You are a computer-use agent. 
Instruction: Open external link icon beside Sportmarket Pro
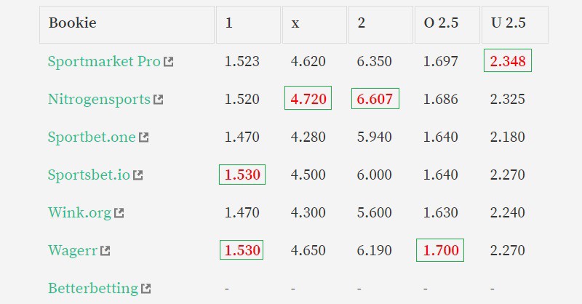[169, 62]
